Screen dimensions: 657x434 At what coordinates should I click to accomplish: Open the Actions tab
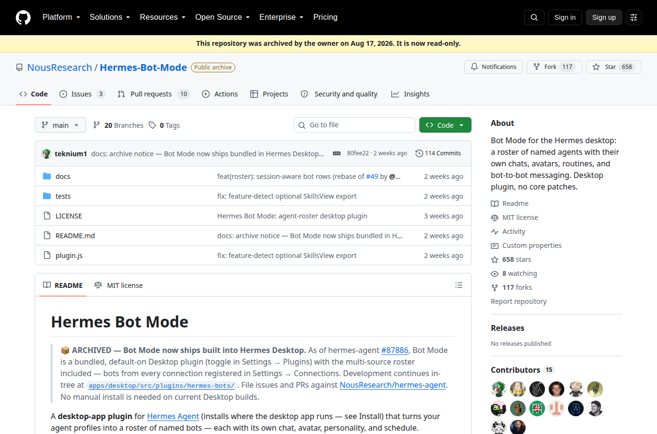[220, 94]
